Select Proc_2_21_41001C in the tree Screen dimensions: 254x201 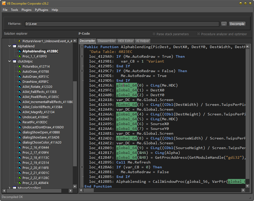[x=36, y=173]
